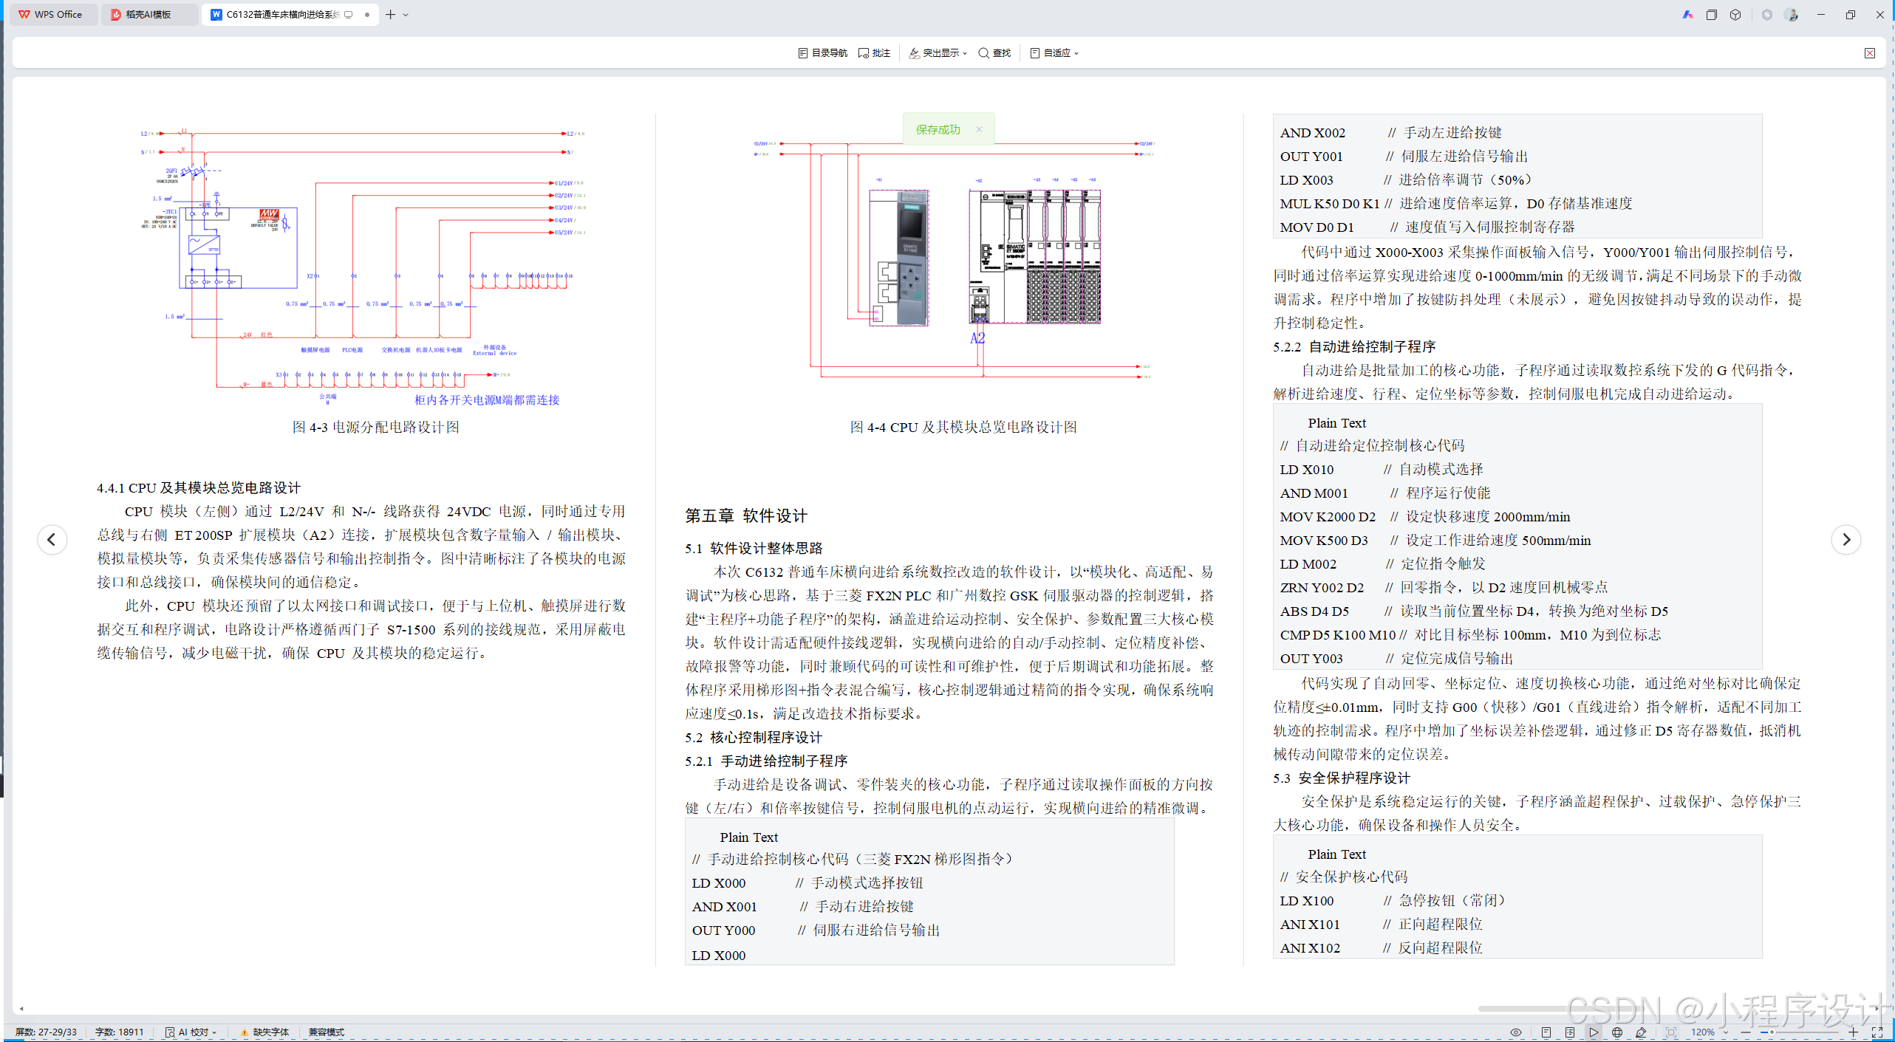The image size is (1895, 1042).
Task: Click the 缺失字体 missing font warning
Action: tap(264, 1032)
